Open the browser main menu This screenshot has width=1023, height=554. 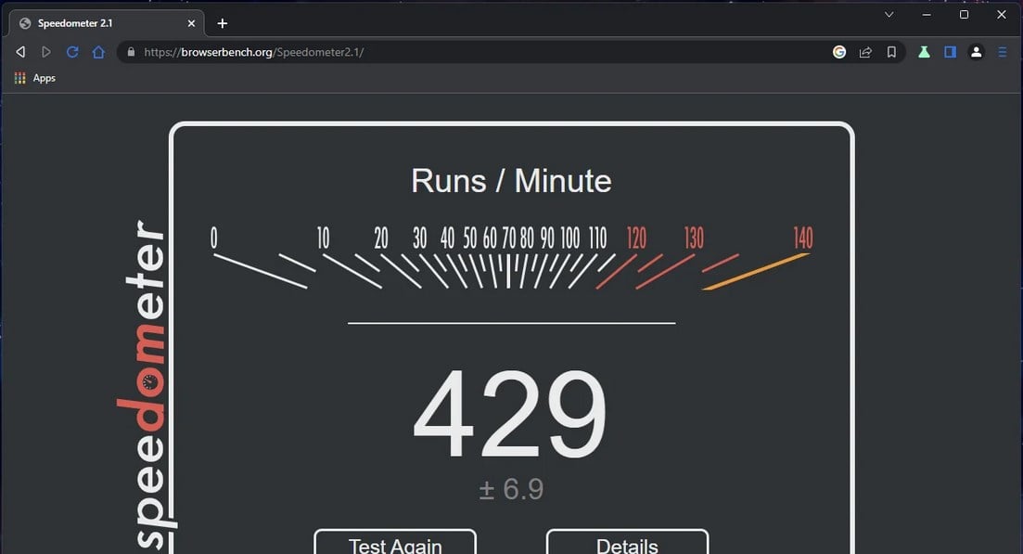[1003, 52]
